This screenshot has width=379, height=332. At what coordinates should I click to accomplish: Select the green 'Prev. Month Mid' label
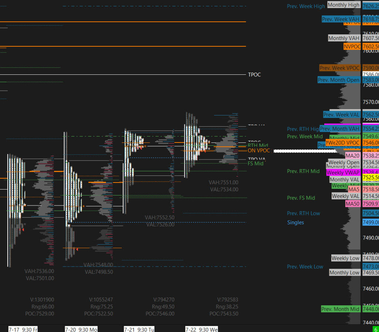pyautogui.click(x=341, y=309)
